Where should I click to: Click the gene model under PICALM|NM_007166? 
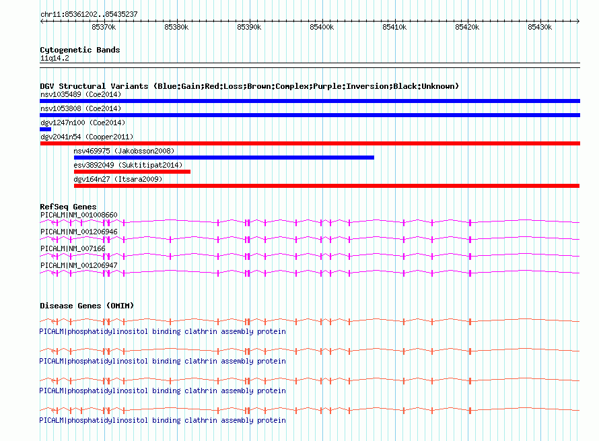pos(310,256)
